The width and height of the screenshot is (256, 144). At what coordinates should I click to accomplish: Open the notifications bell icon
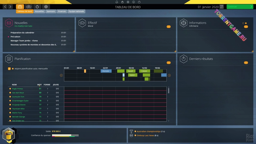pos(117,2)
